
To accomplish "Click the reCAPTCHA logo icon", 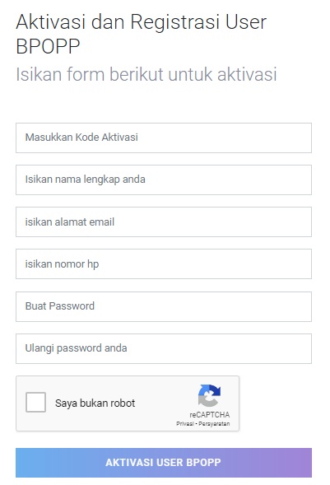I will [x=210, y=395].
